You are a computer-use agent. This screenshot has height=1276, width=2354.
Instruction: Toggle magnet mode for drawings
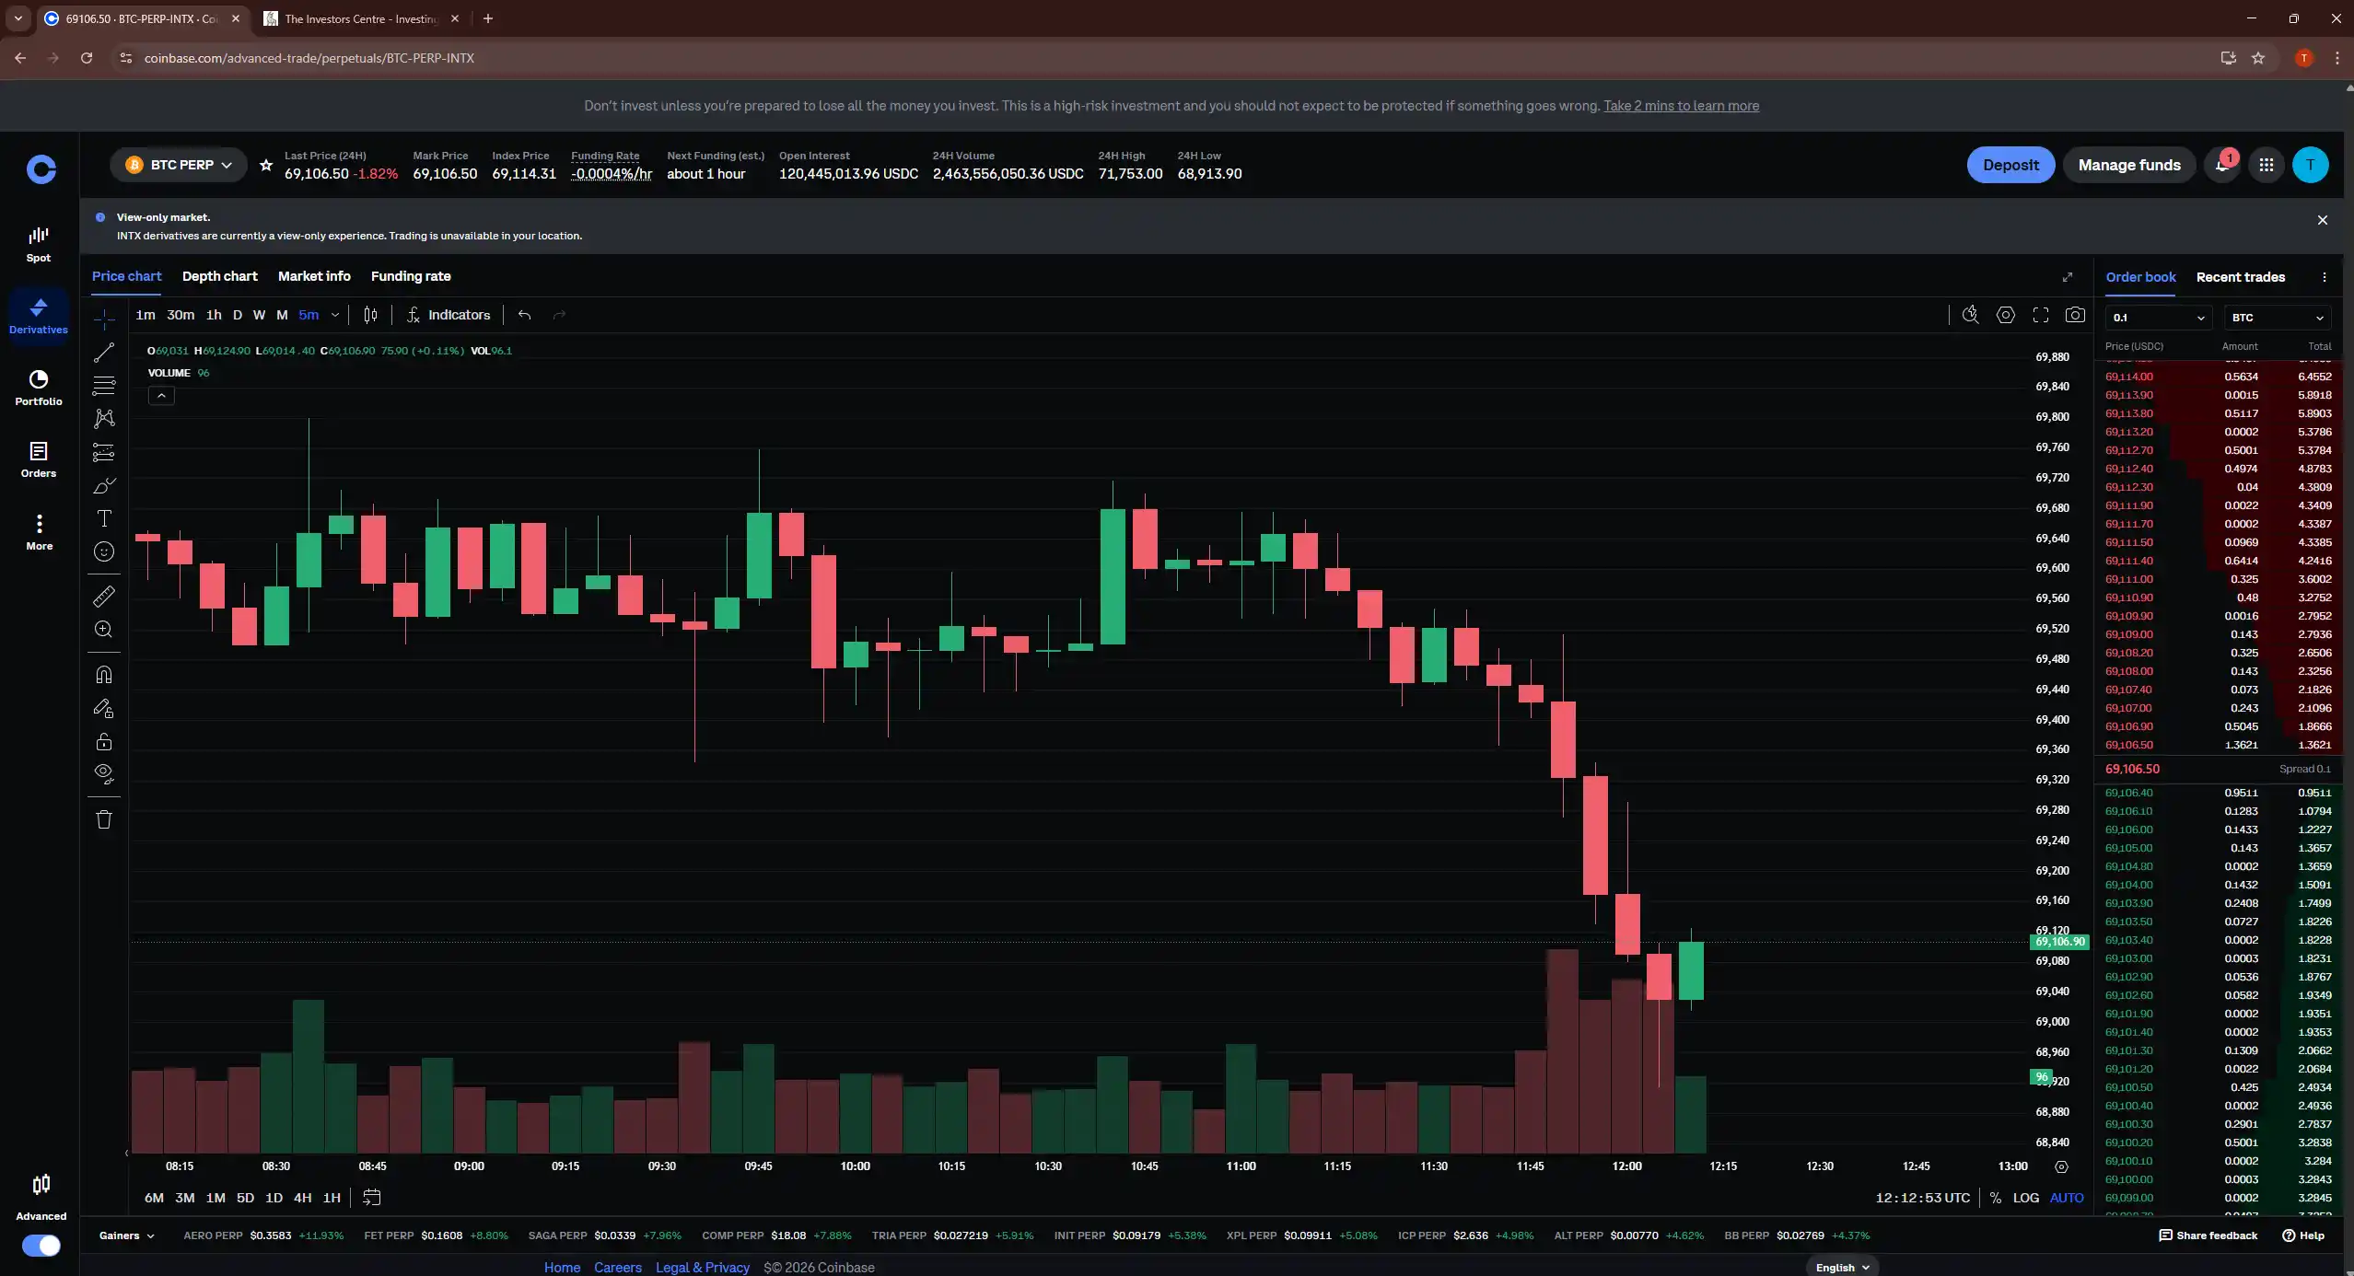tap(104, 675)
